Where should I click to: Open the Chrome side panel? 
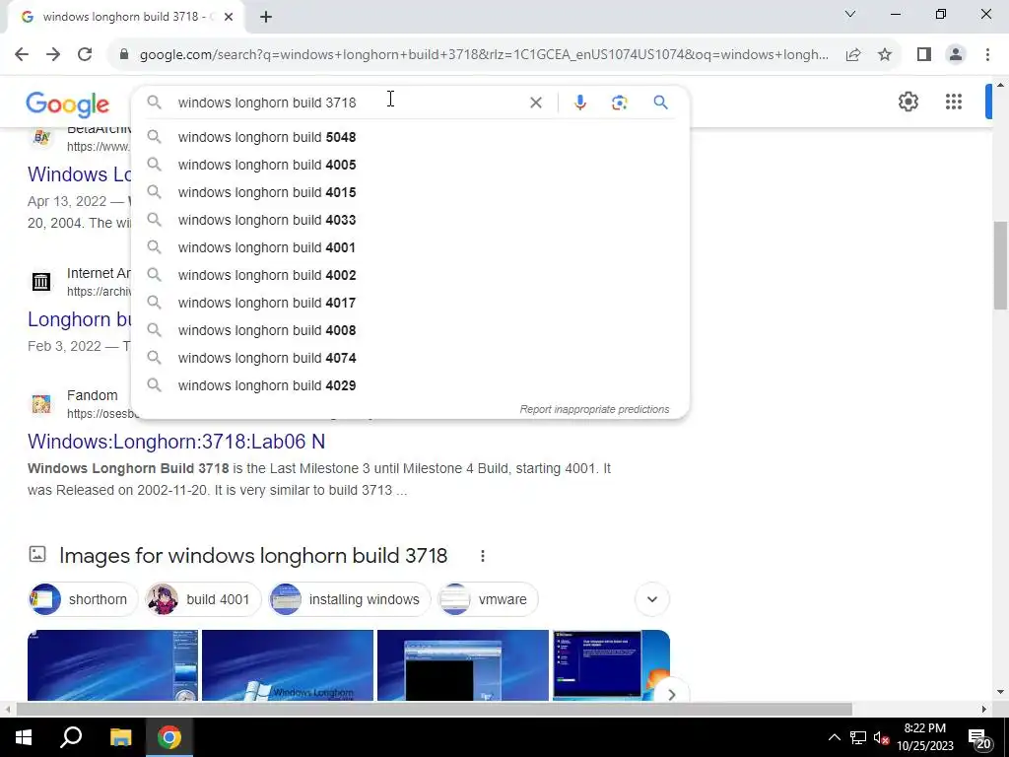tap(924, 55)
